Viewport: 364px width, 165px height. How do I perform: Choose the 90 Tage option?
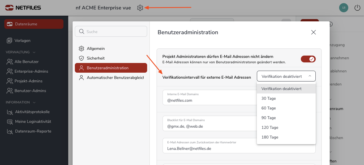[x=269, y=118]
